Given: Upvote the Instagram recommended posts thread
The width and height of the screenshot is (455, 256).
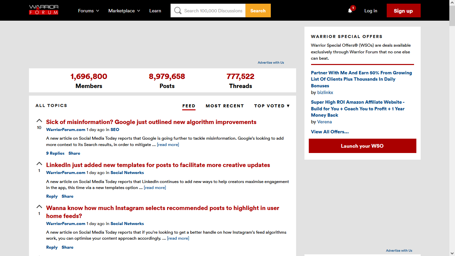Looking at the screenshot, I should [39, 207].
